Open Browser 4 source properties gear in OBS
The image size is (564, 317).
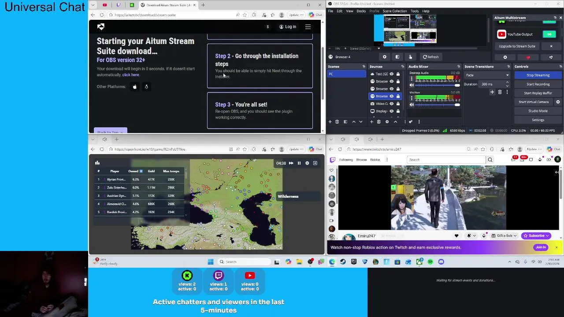point(384,57)
